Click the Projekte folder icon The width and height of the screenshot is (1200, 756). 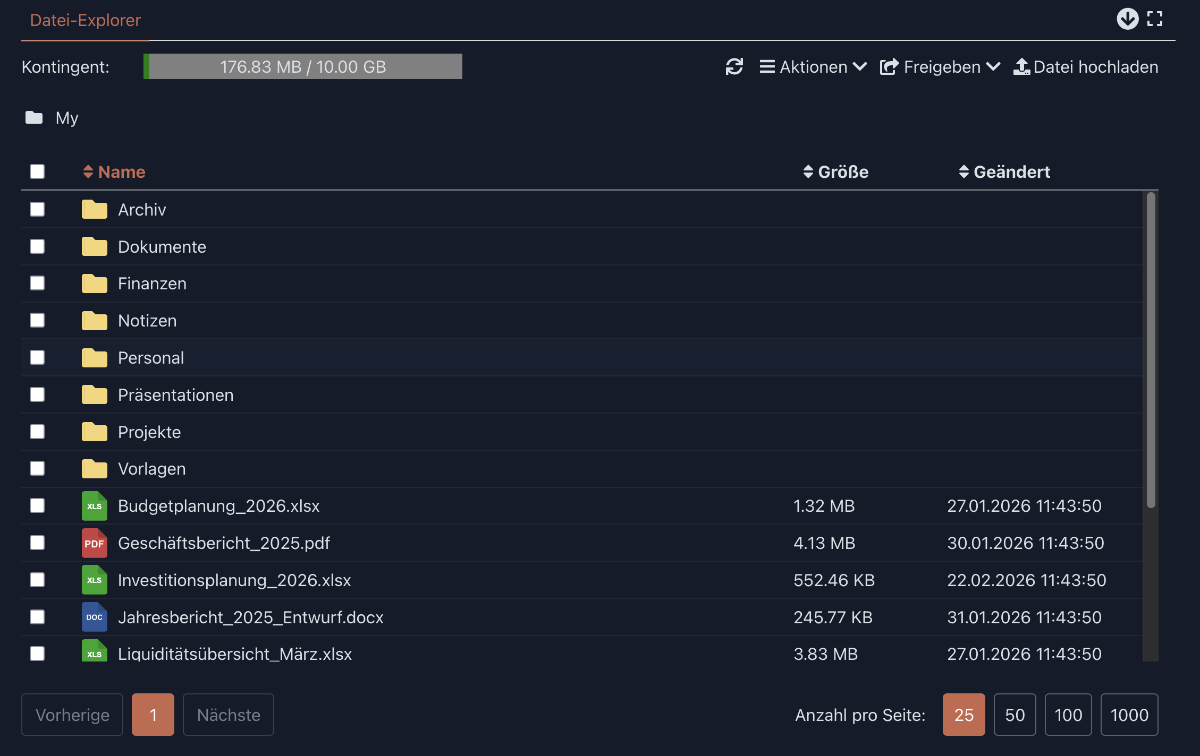click(x=95, y=432)
